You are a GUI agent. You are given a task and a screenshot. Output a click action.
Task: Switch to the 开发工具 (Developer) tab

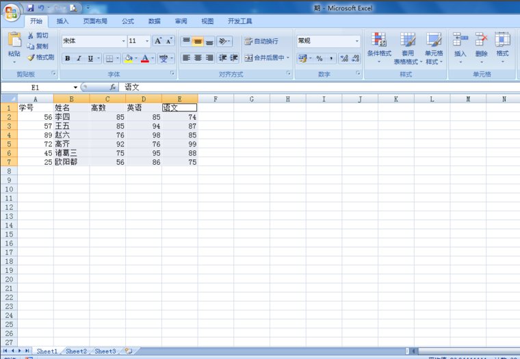239,21
